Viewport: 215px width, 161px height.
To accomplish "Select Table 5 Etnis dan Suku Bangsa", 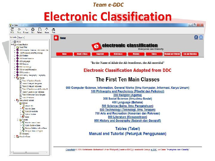I will [x=34, y=95].
